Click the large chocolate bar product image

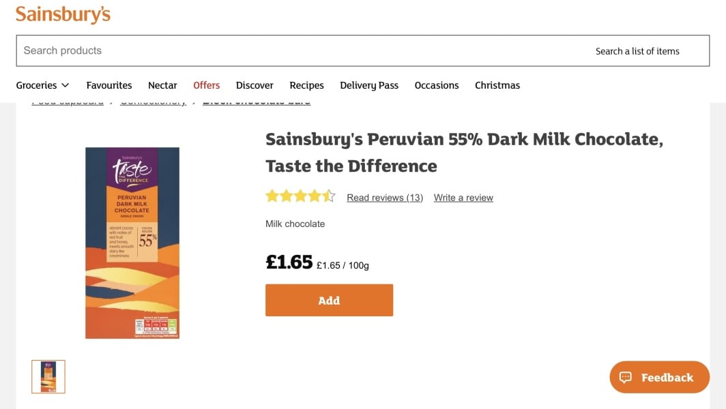point(132,243)
